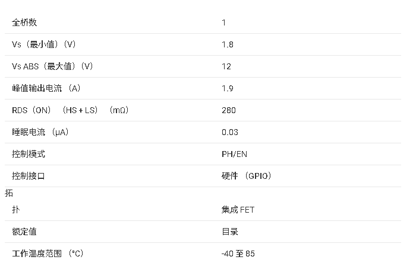Screen dimensions: 416x263
Task: Select the 工作温度范围（°C） label
Action: (x=48, y=254)
